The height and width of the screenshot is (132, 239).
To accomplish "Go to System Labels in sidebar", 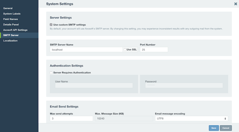I will (12, 13).
